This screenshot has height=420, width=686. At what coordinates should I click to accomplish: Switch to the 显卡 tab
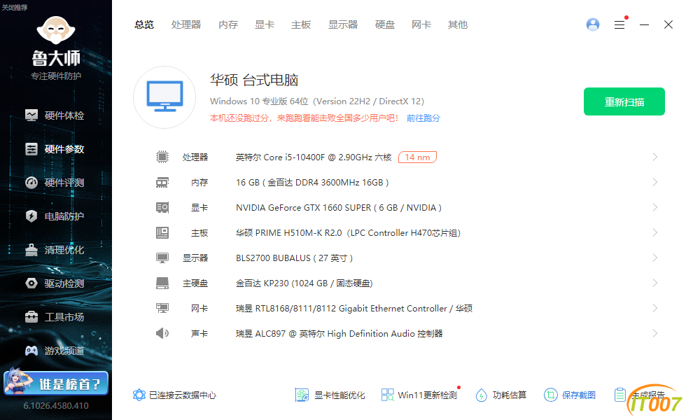265,25
